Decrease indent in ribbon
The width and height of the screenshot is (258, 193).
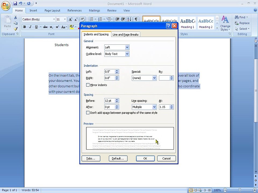pos(117,19)
